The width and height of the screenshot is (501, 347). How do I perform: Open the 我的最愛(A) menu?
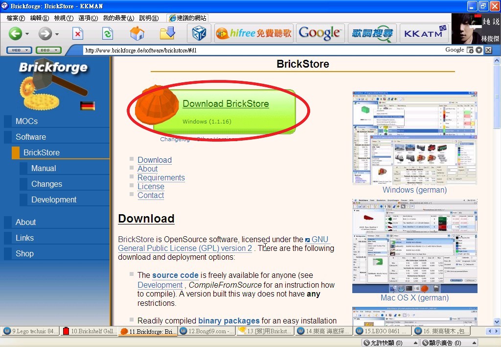118,18
